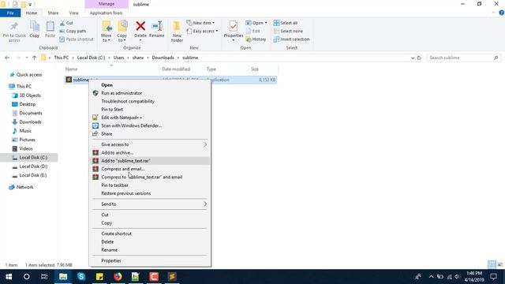
Task: Expand the Send to submenu
Action: pyautogui.click(x=150, y=204)
